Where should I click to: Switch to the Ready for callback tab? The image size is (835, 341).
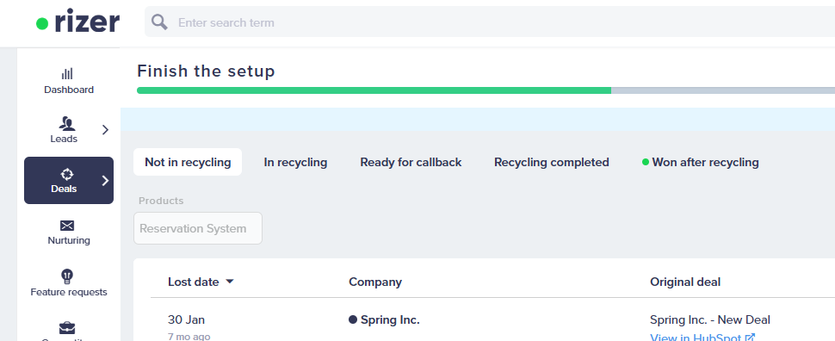pos(411,162)
